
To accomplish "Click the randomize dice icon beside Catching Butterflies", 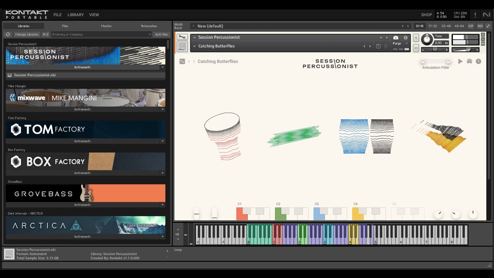I will tap(182, 61).
